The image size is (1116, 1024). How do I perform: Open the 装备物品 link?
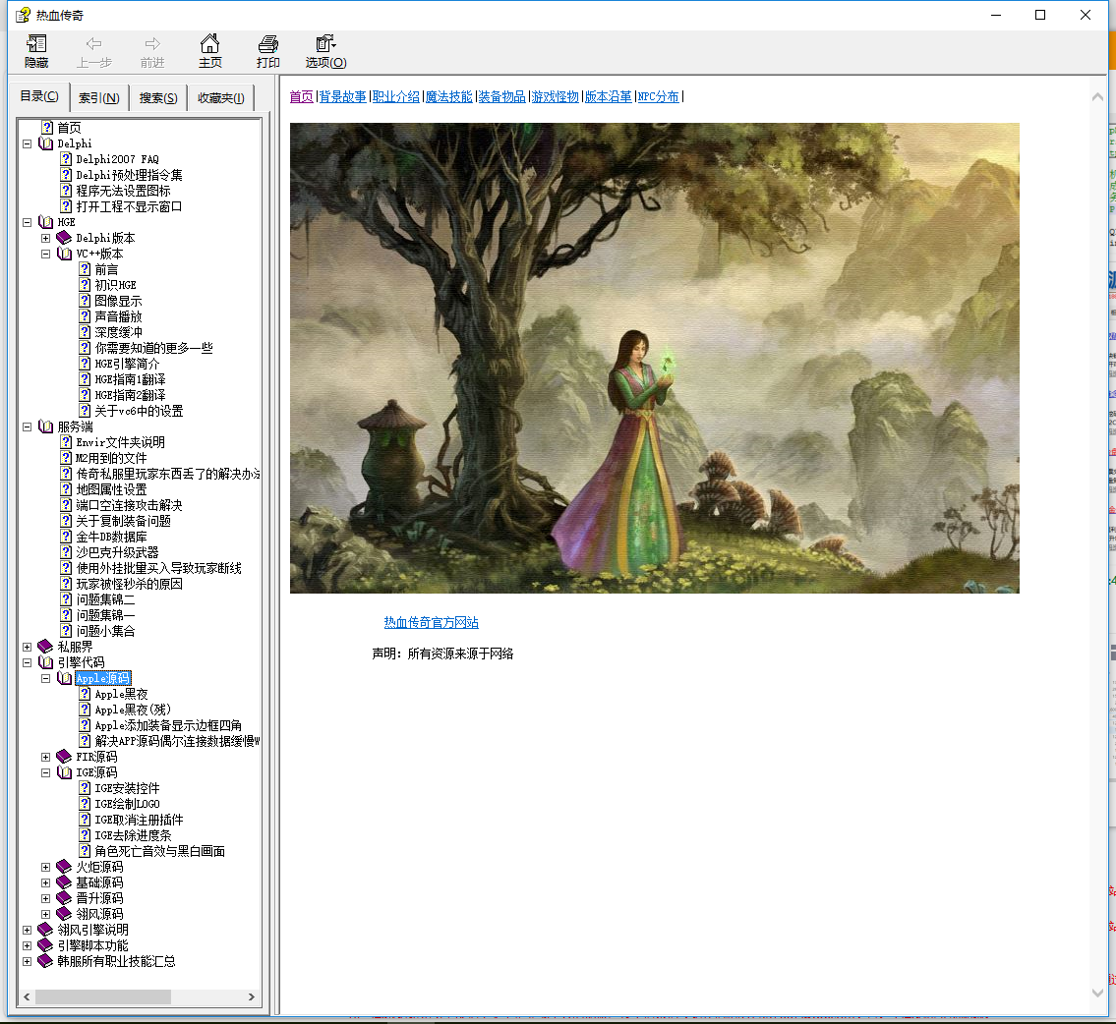click(501, 96)
